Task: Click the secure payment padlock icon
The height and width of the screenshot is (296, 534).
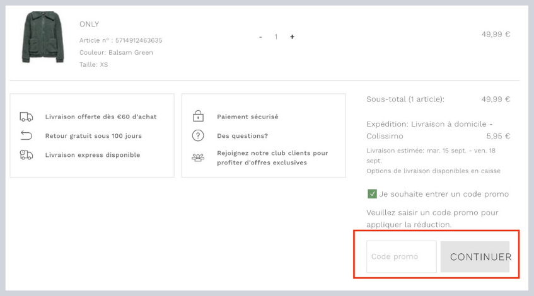Action: (x=198, y=117)
